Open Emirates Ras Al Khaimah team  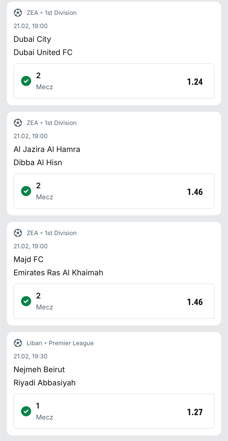[59, 273]
